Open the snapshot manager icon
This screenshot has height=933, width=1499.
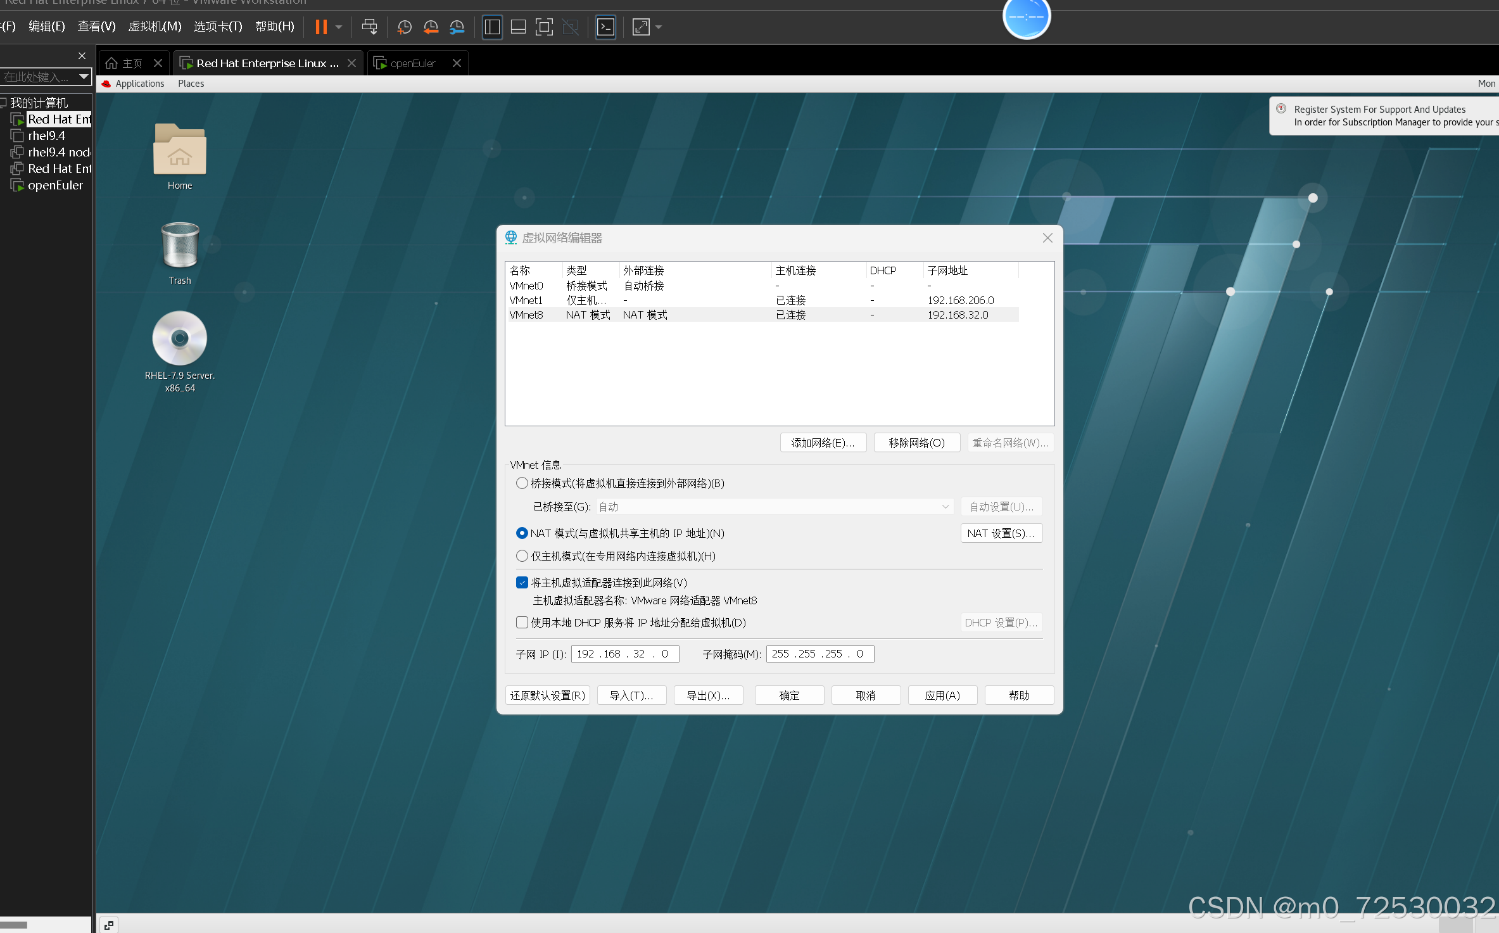[457, 27]
